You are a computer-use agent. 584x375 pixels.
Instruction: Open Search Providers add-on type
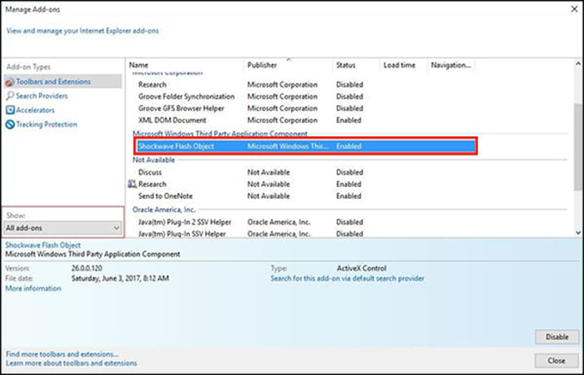[42, 96]
